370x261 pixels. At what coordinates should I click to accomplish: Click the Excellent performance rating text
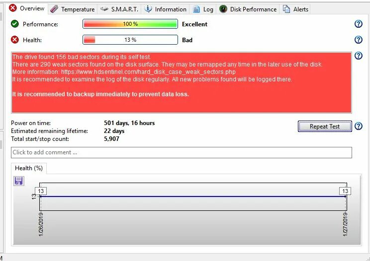pos(194,24)
